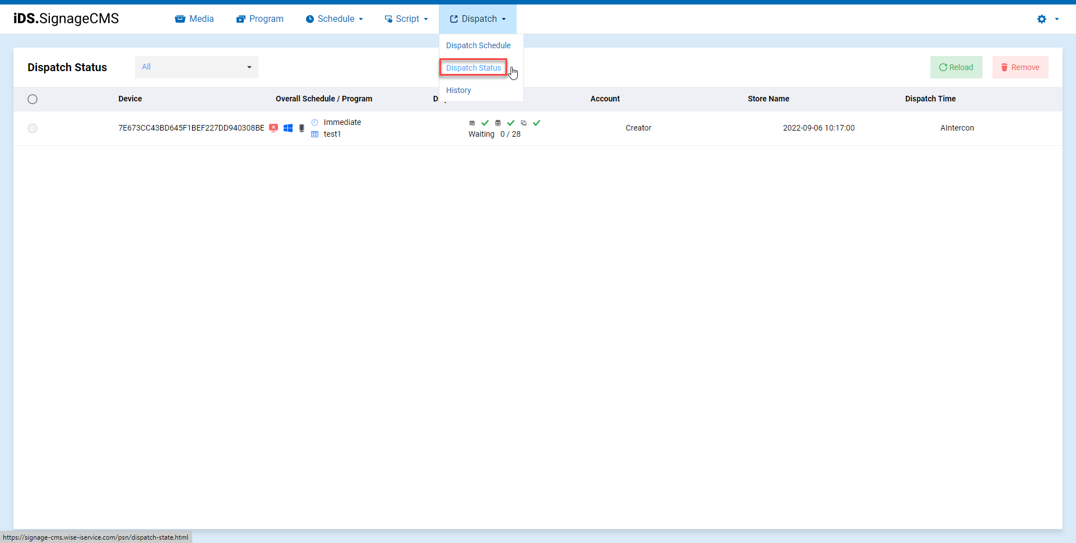Image resolution: width=1076 pixels, height=543 pixels.
Task: Click Overall Schedule / Program column header
Action: (x=324, y=99)
